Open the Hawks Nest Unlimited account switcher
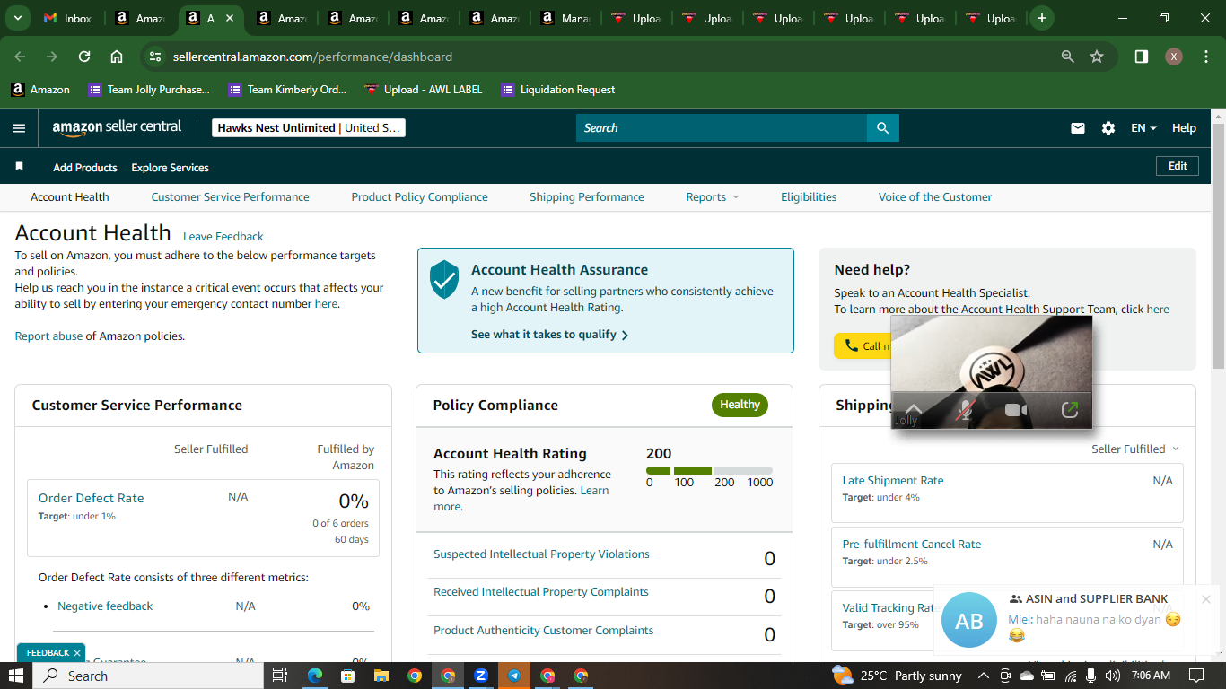 (309, 128)
